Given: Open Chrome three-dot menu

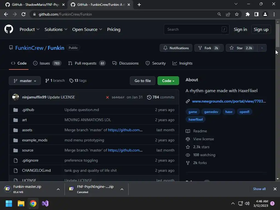Looking at the screenshot, I should point(274,14).
